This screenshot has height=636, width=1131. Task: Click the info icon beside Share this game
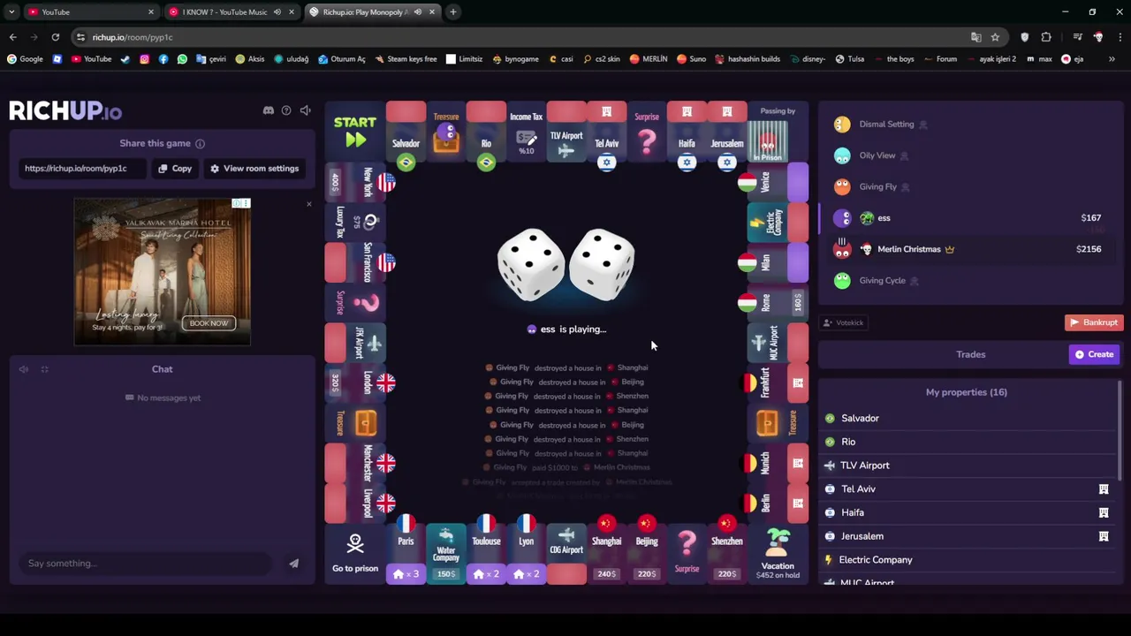click(x=200, y=143)
